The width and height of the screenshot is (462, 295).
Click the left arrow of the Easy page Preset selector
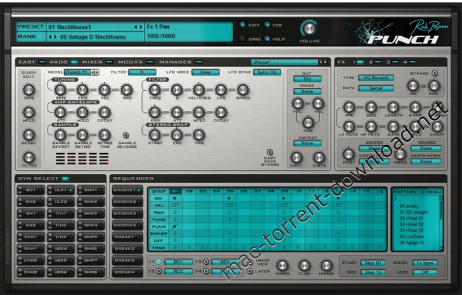click(321, 62)
